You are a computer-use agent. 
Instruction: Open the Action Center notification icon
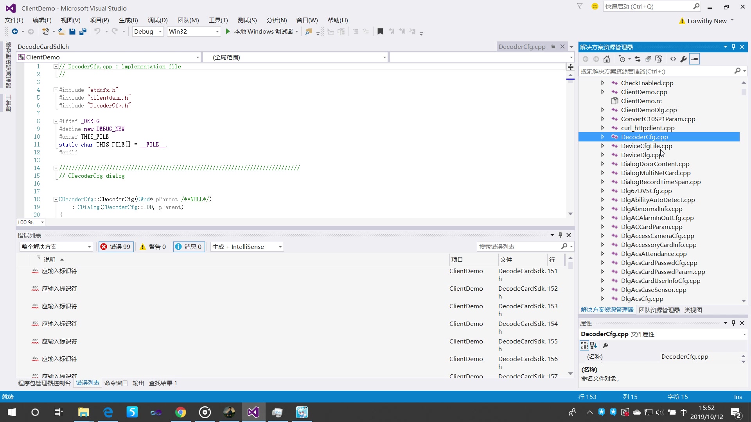(x=736, y=412)
